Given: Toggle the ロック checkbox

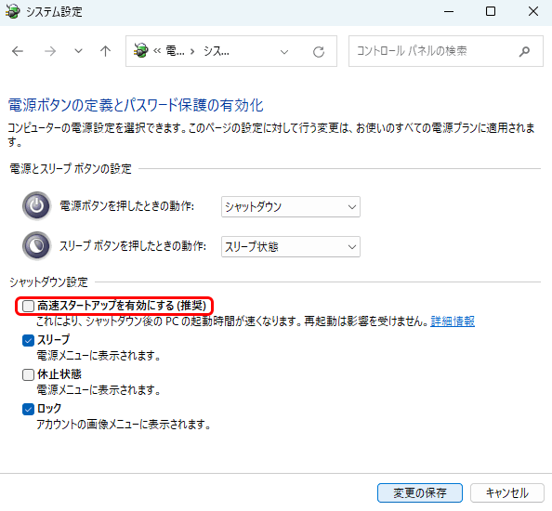Looking at the screenshot, I should pyautogui.click(x=28, y=409).
